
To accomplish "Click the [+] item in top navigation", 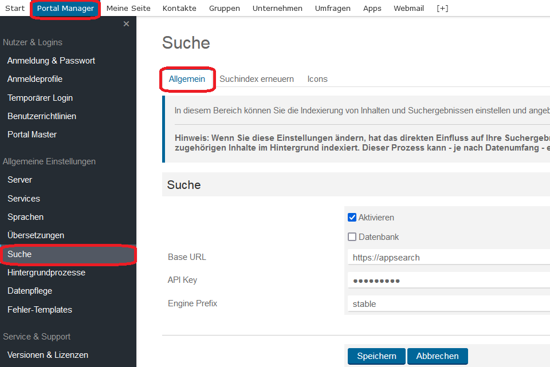I will click(442, 9).
